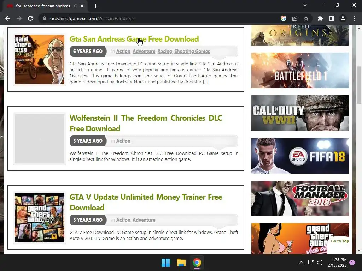Image resolution: width=362 pixels, height=271 pixels.
Task: Open Adventure category under Gta San Andreas
Action: pyautogui.click(x=144, y=52)
